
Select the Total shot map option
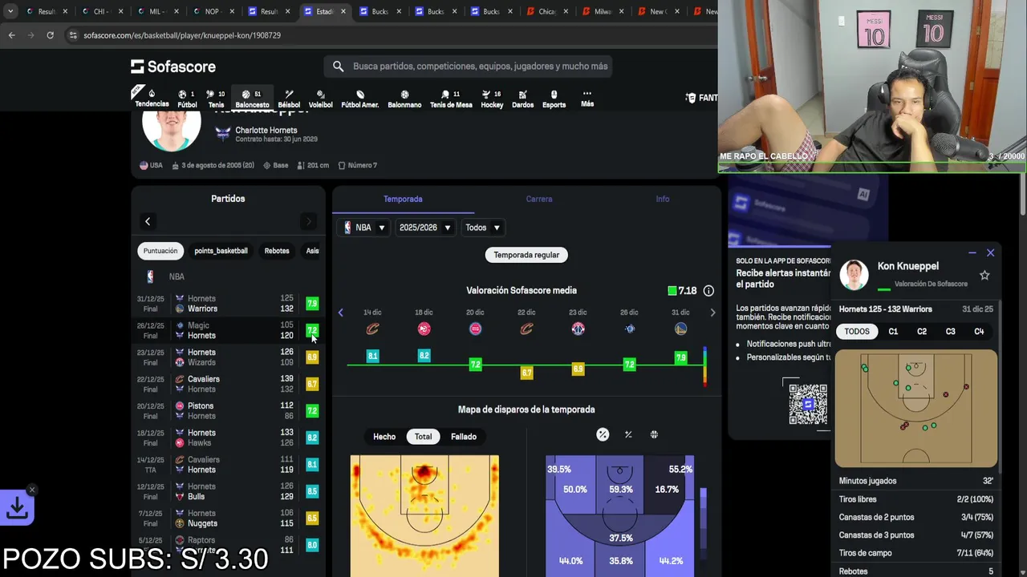(423, 437)
